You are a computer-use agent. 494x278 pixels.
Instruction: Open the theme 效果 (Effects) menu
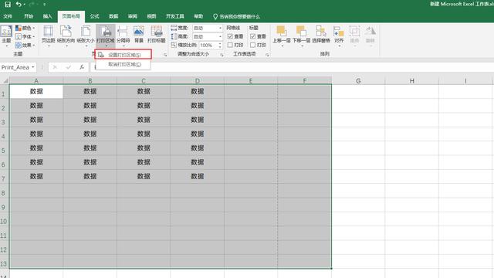click(25, 45)
